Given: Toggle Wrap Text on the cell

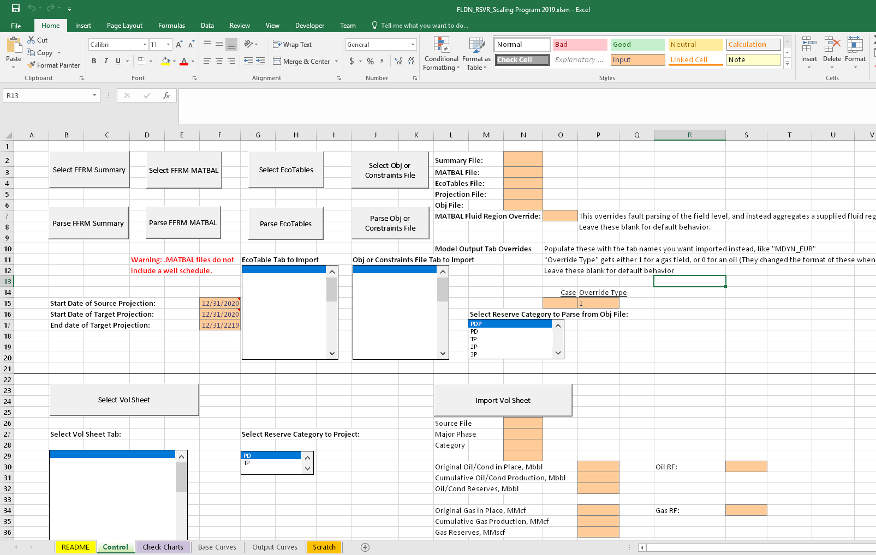Looking at the screenshot, I should (292, 45).
